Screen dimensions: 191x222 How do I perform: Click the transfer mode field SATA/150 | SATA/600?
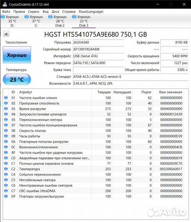coord(98,63)
